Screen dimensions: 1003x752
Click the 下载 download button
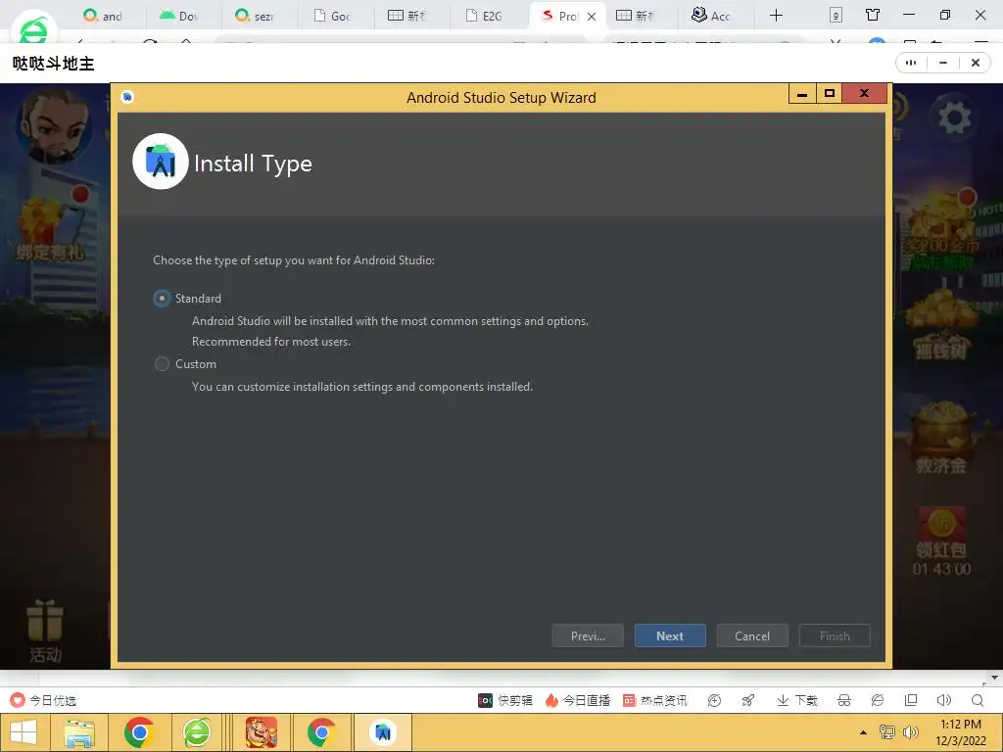pos(797,700)
